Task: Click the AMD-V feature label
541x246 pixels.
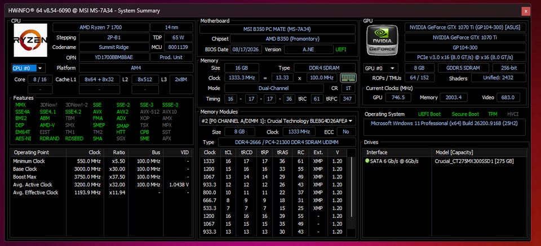Action: pyautogui.click(x=47, y=125)
